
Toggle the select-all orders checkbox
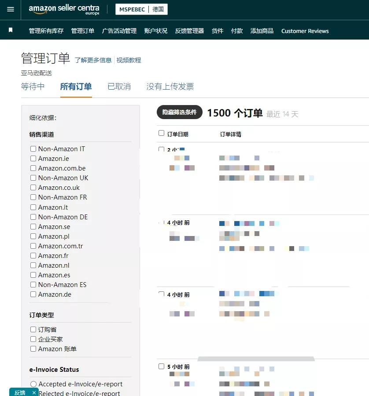coord(161,133)
